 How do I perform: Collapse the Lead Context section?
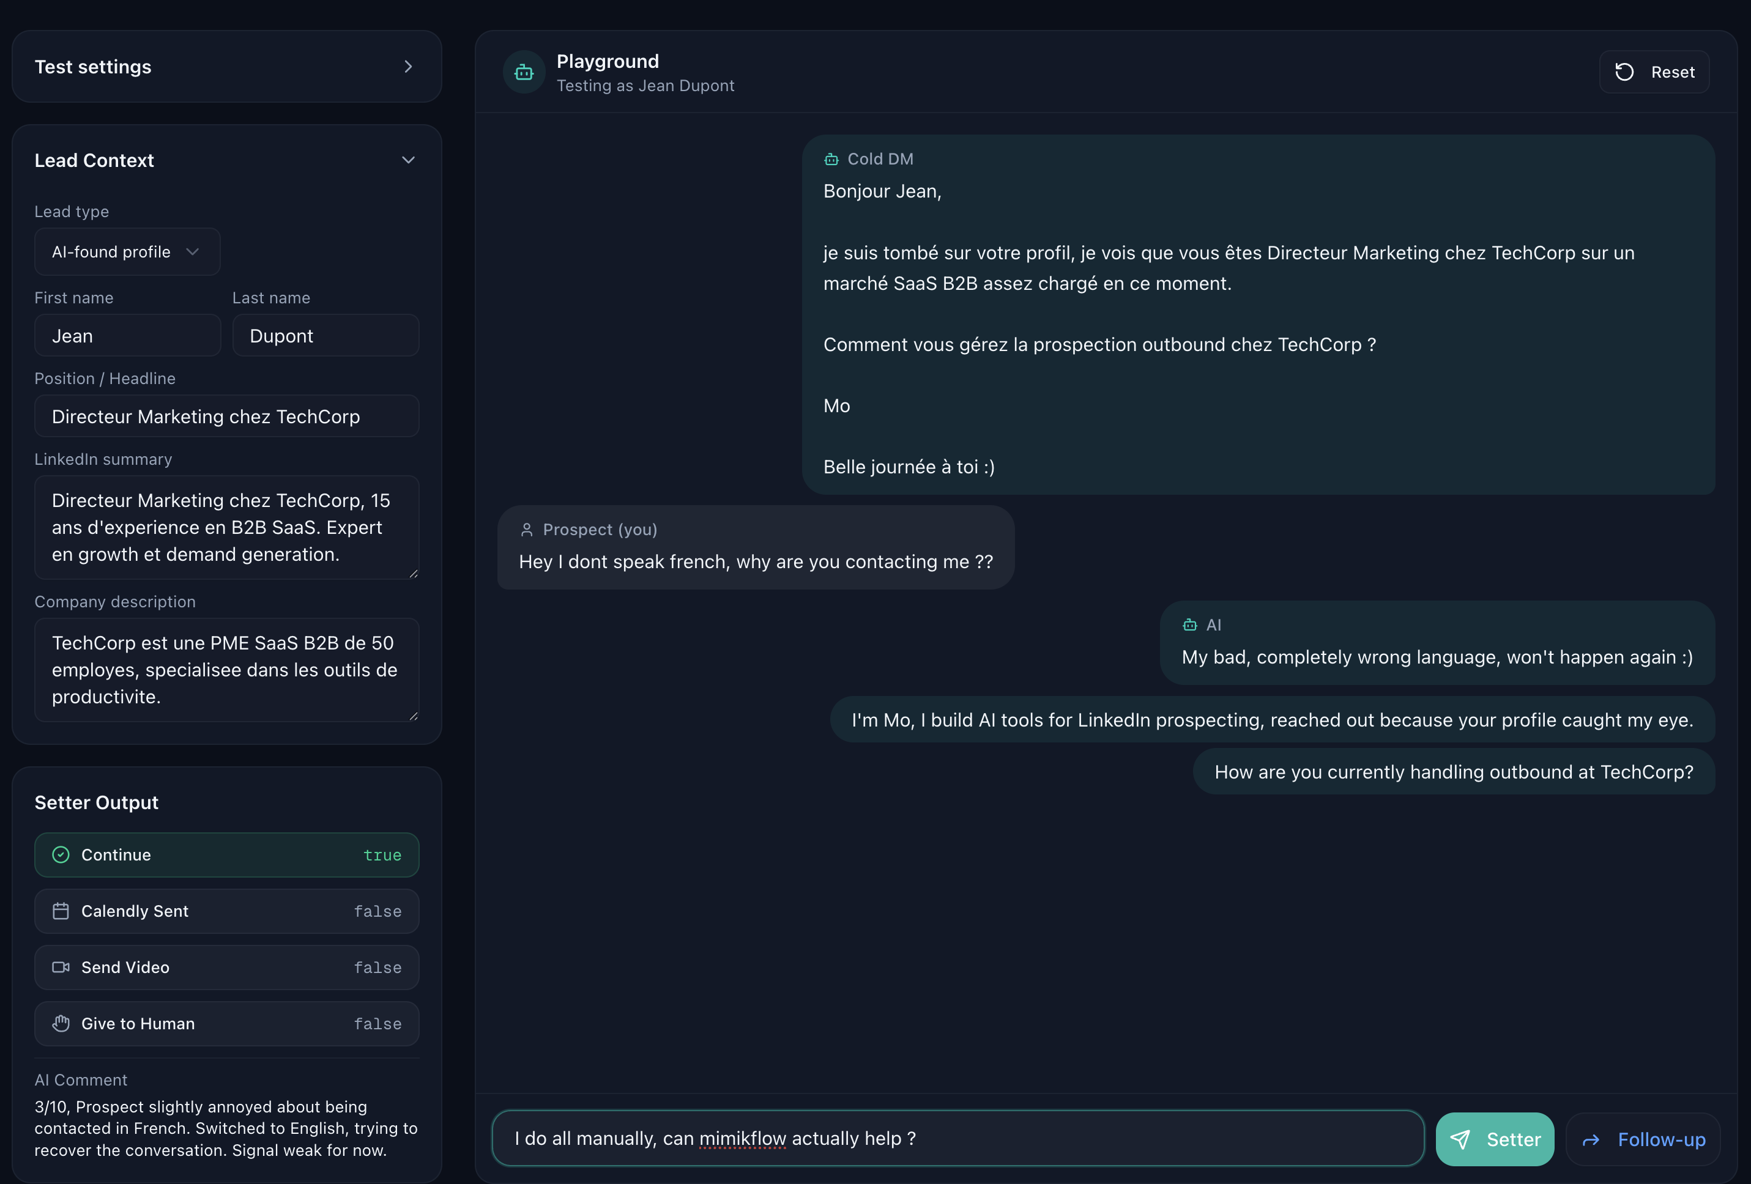point(407,160)
